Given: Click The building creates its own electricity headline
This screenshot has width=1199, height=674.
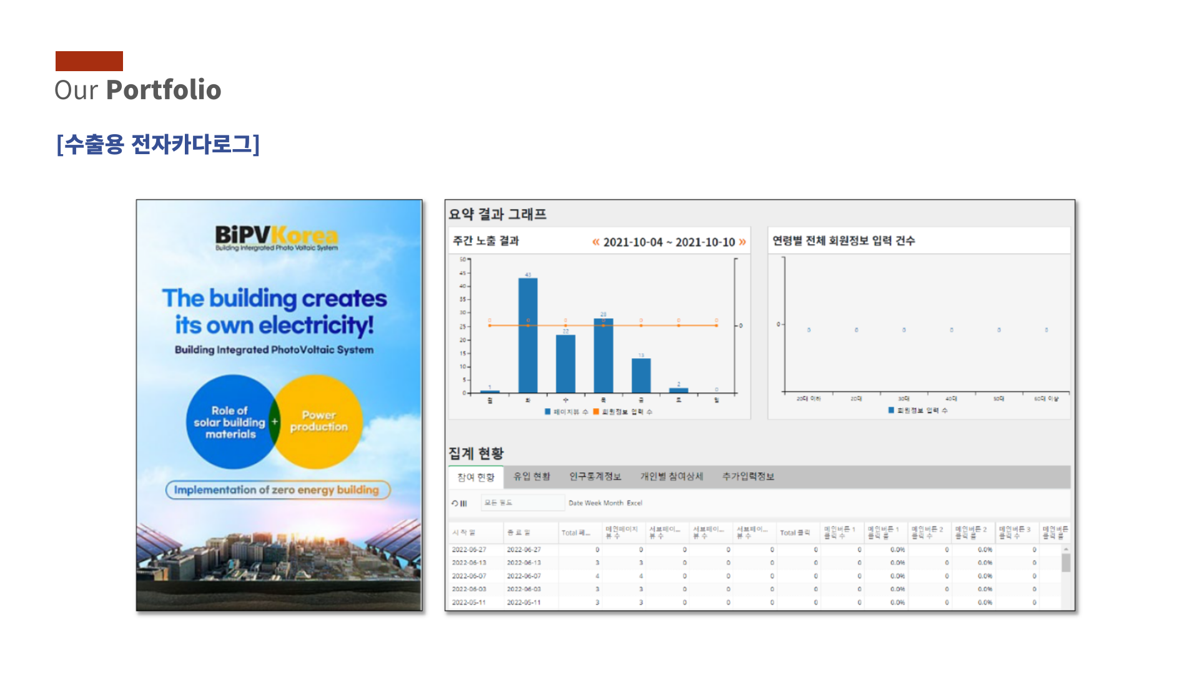Looking at the screenshot, I should (x=274, y=311).
